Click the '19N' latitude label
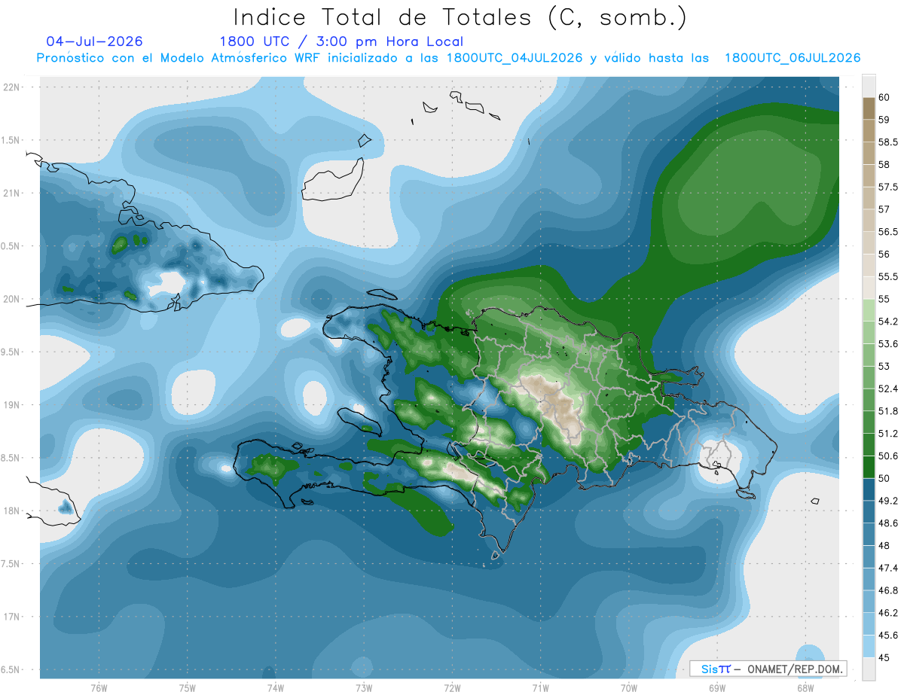904x698 pixels. [x=12, y=405]
